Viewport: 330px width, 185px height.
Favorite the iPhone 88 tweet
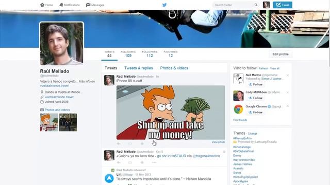[x=142, y=144]
